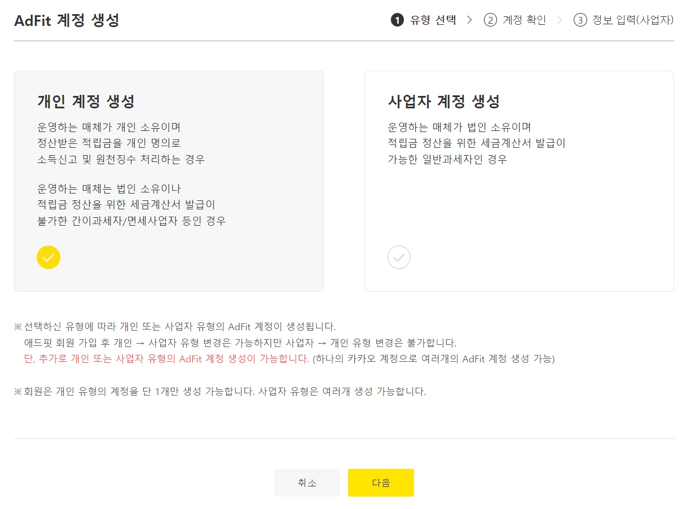Click the red notice text about 추가로 계정 생성

(x=166, y=359)
